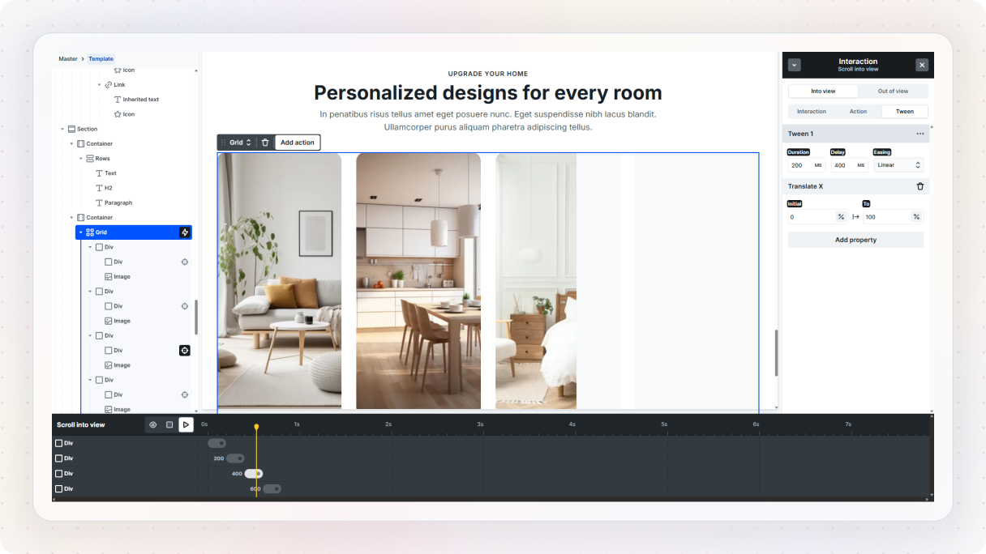The height and width of the screenshot is (554, 986).
Task: Click the bedroom image on canvas
Action: (x=536, y=281)
